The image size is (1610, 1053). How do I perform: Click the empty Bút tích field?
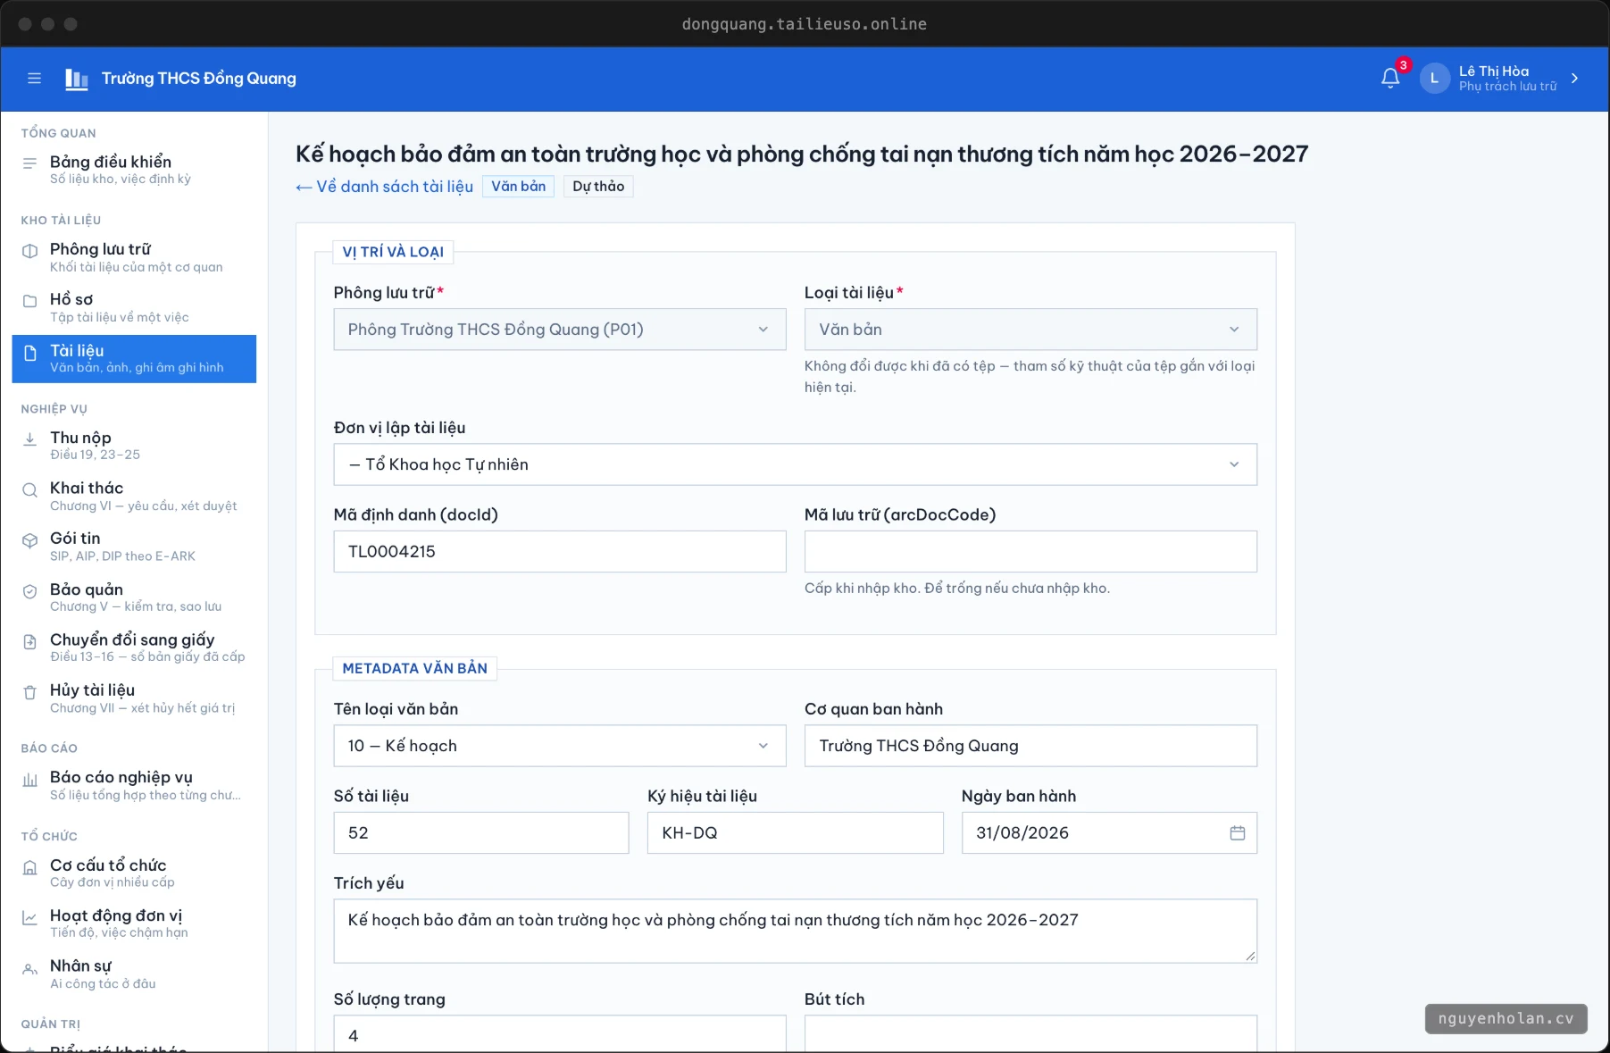coord(1030,1034)
